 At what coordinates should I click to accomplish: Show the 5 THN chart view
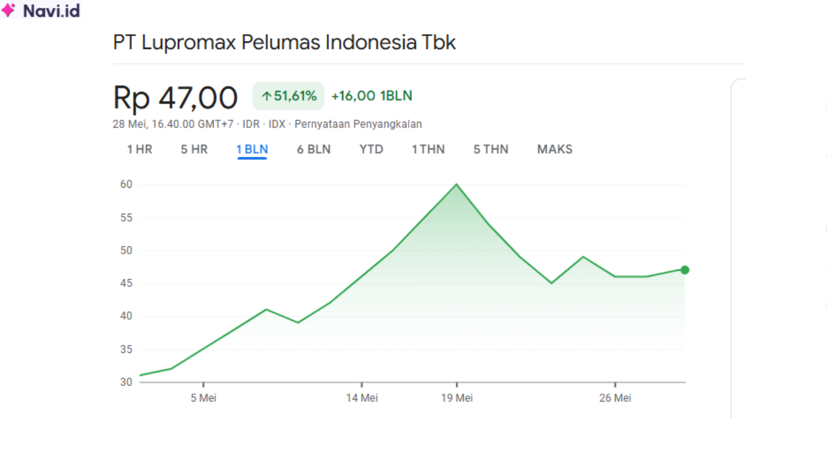coord(490,149)
